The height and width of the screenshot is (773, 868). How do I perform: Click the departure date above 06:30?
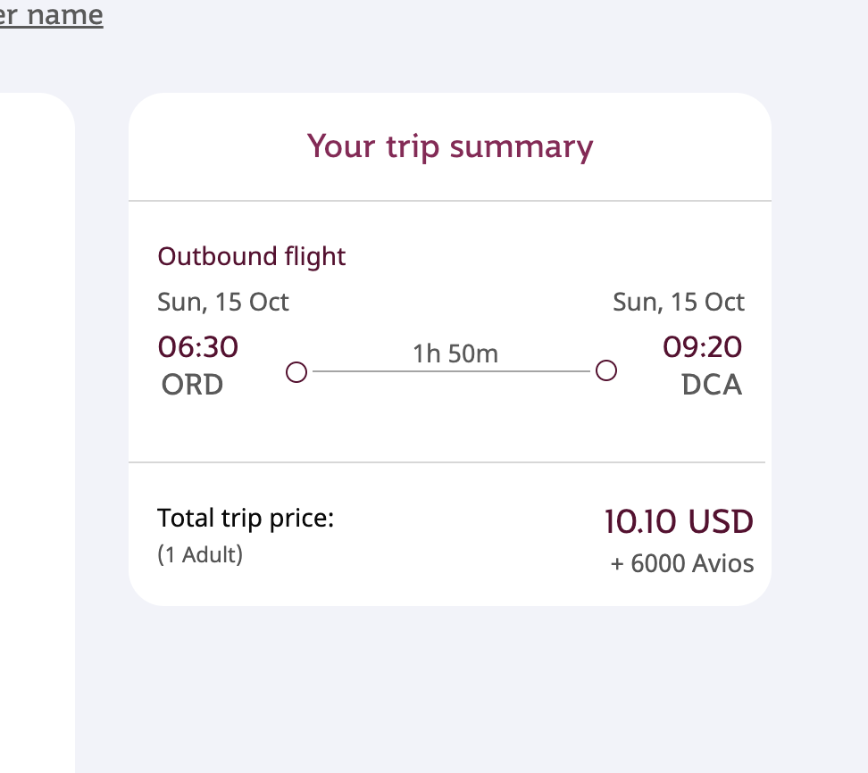click(223, 302)
